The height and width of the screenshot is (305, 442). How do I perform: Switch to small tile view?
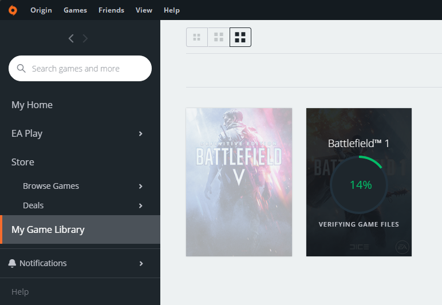point(197,37)
